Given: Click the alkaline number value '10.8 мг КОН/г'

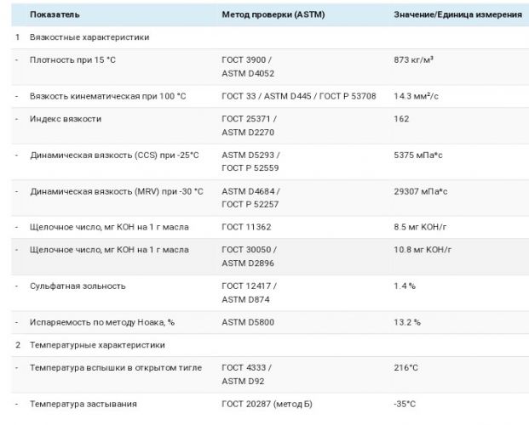Looking at the screenshot, I should (423, 250).
